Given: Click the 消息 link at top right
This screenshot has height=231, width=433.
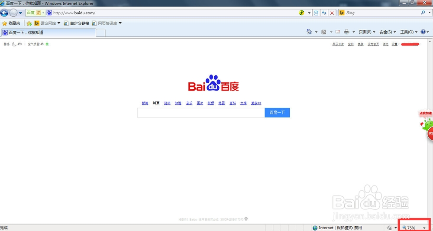Looking at the screenshot, I should click(385, 44).
